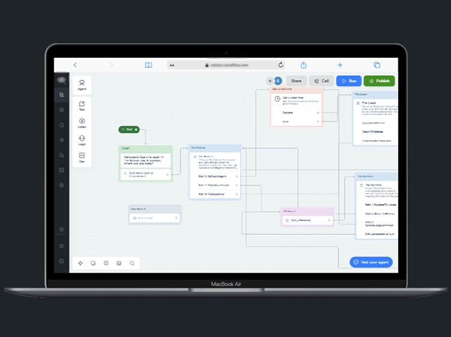
Task: Click the plus button to invite a collaborator
Action: 270,81
